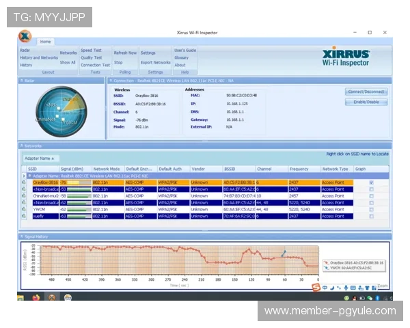Click the network icon beside OrayBox-3816 row

click(x=24, y=182)
